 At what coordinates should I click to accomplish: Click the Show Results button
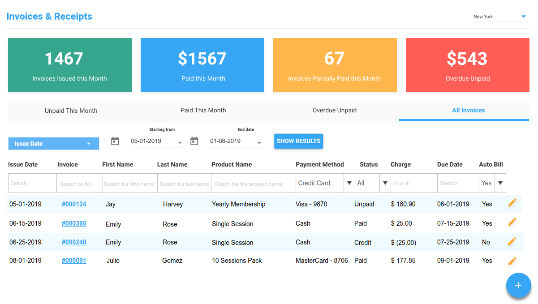(x=298, y=141)
